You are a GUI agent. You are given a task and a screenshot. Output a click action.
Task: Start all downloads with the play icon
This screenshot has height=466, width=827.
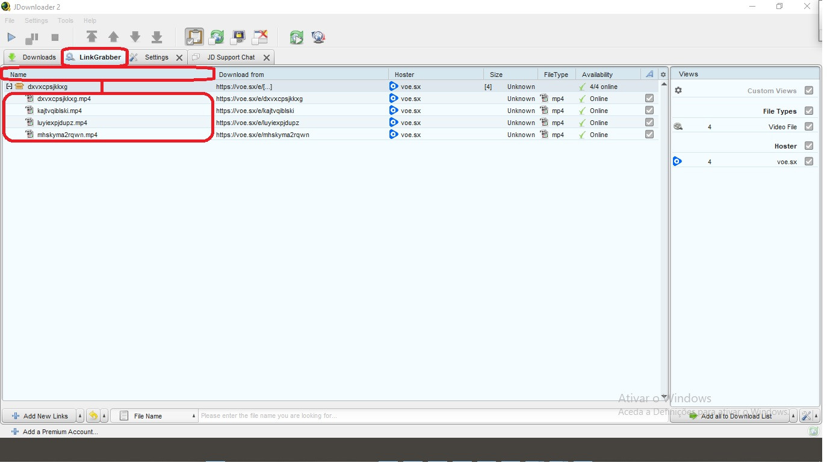11,37
